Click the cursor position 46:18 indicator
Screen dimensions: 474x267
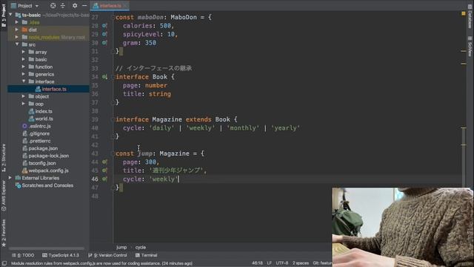coord(257,263)
